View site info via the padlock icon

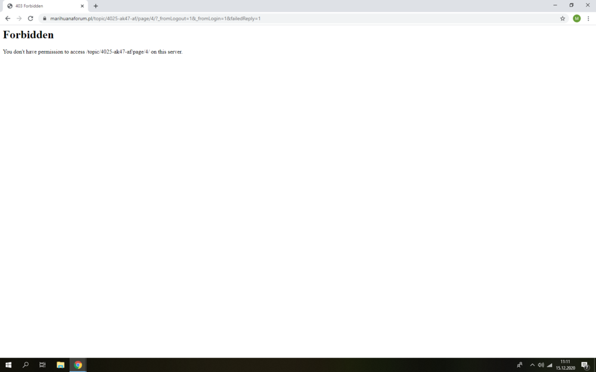(x=44, y=18)
